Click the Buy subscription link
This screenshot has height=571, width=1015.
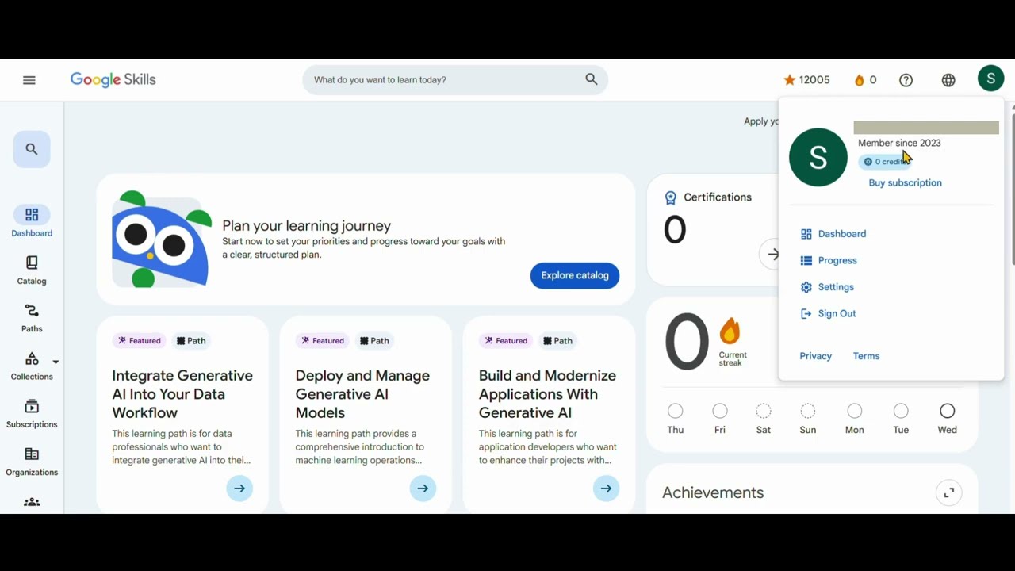[905, 182]
